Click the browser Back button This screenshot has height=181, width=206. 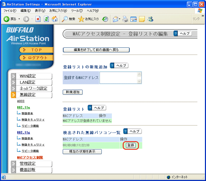click(10, 19)
